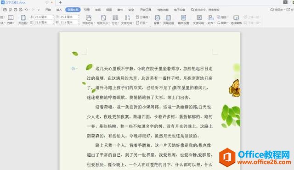
Task: Open the 旋转 (Rotate) dropdown
Action: coord(222,22)
